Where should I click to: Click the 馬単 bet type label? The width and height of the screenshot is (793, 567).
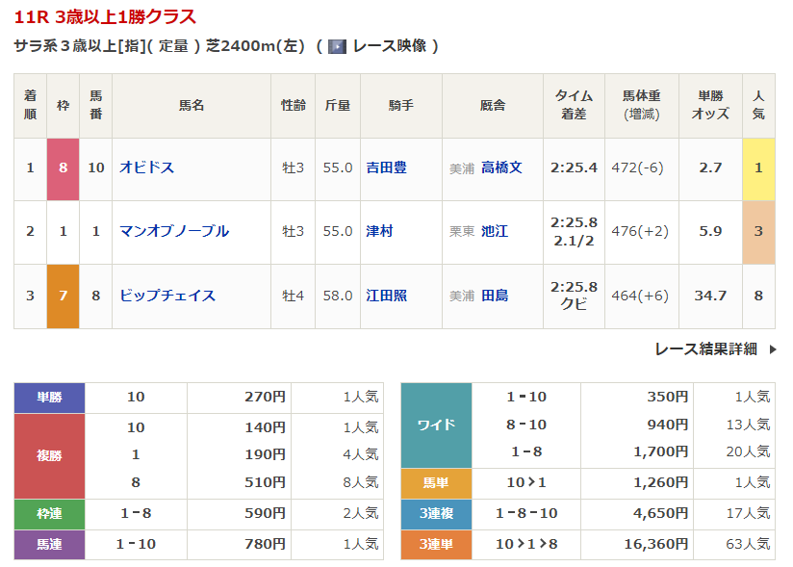(437, 483)
